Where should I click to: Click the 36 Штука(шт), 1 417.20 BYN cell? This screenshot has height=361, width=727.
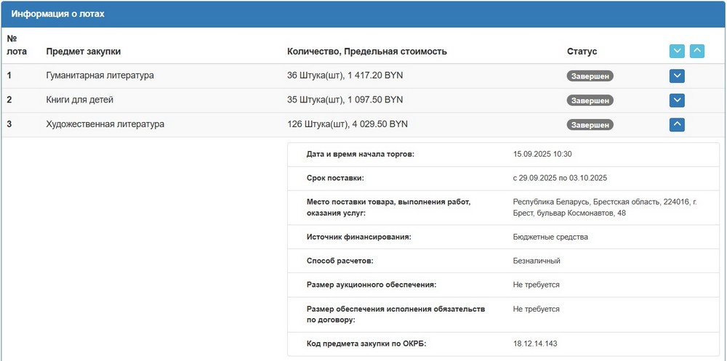345,76
